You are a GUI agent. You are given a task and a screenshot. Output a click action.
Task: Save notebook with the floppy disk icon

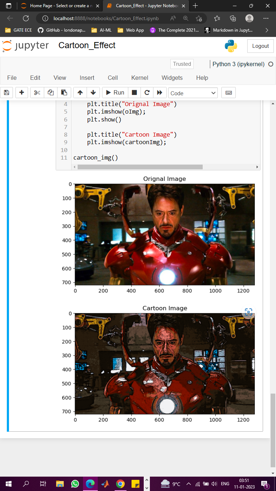(x=6, y=93)
